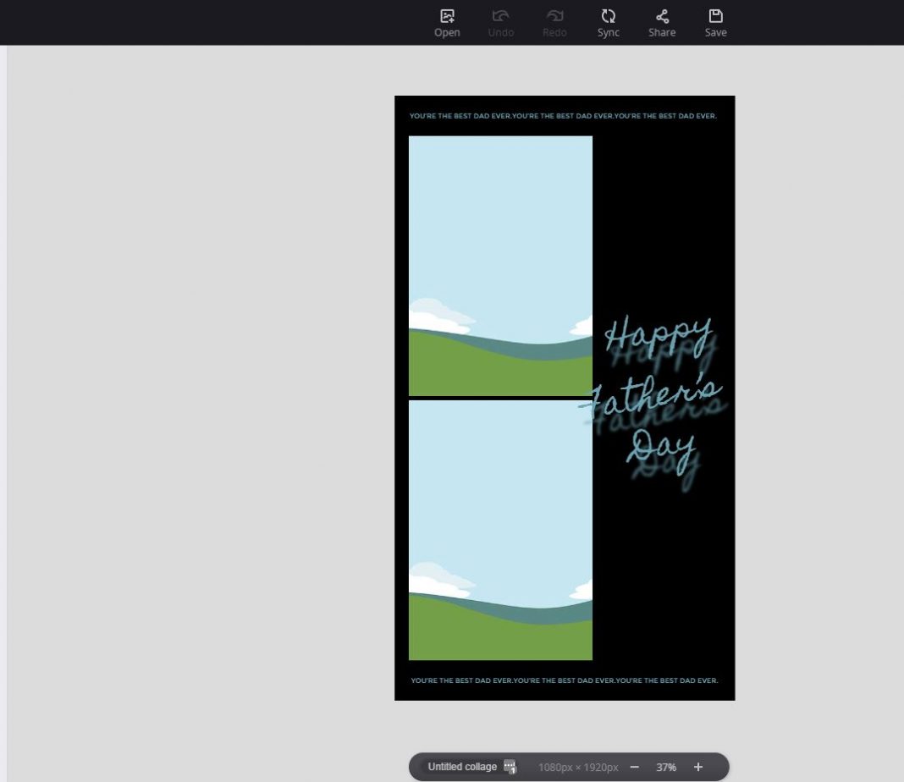Sync the project using Sync icon
This screenshot has height=782, width=904.
608,17
